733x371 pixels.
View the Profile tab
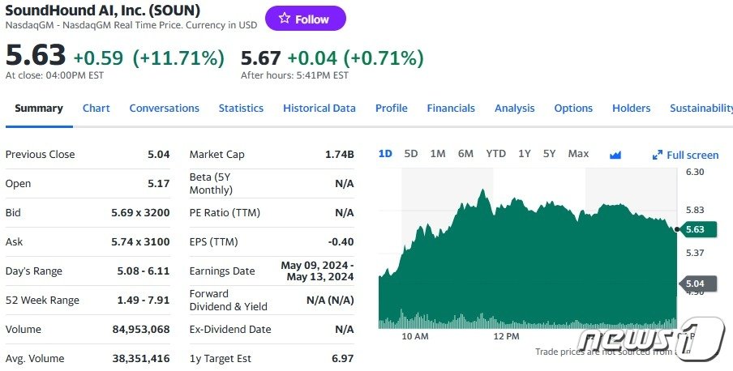click(x=391, y=108)
